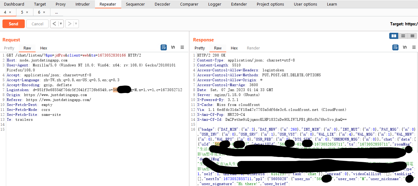Open the Target tab
Screen dimensions: 418x186
point(40,4)
